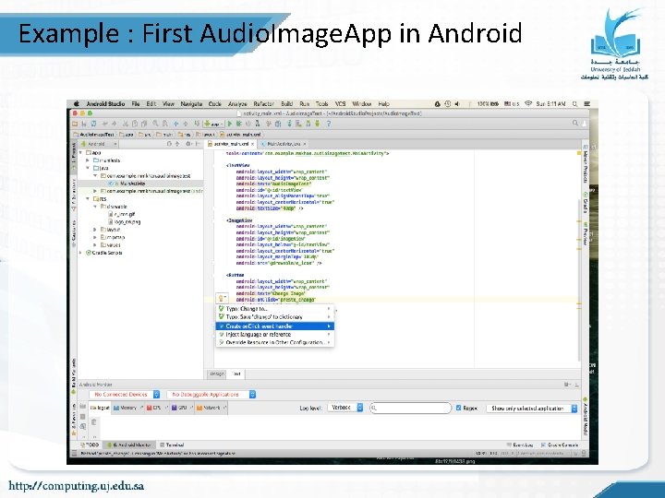Collapse the java folder
The image size is (665, 498).
88,168
